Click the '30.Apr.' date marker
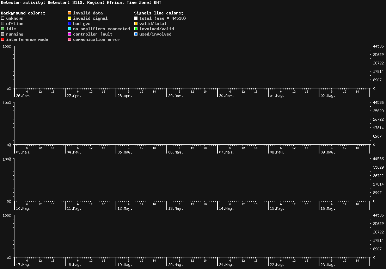This screenshot has height=269, width=386. point(226,96)
